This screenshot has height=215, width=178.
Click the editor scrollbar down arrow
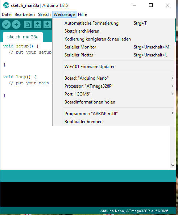[x=173, y=165]
